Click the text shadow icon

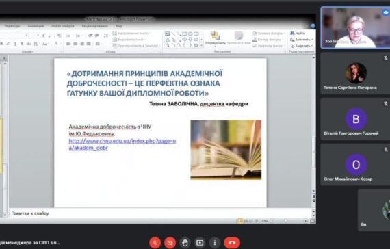pyautogui.click(x=22, y=44)
